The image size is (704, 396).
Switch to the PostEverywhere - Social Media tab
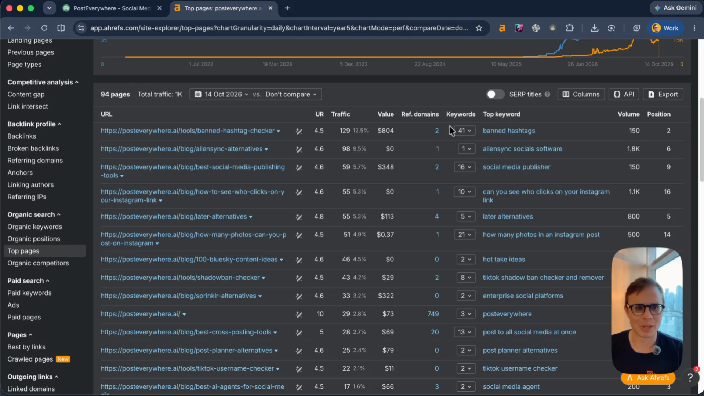pyautogui.click(x=112, y=8)
